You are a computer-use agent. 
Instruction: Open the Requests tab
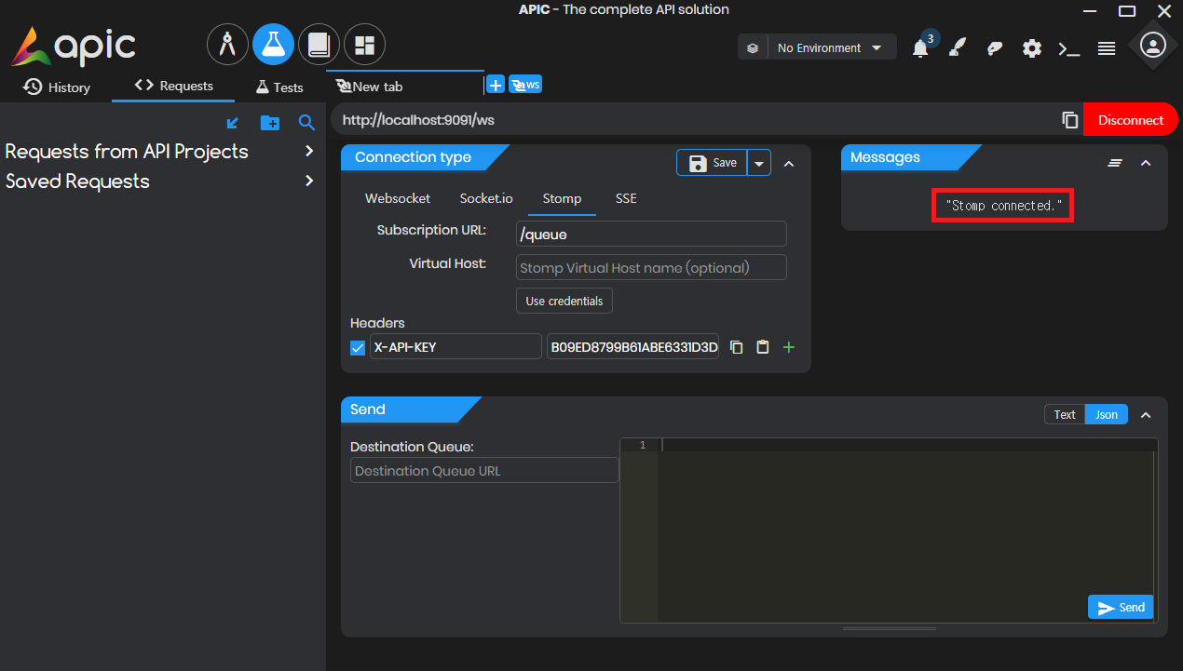[x=173, y=86]
